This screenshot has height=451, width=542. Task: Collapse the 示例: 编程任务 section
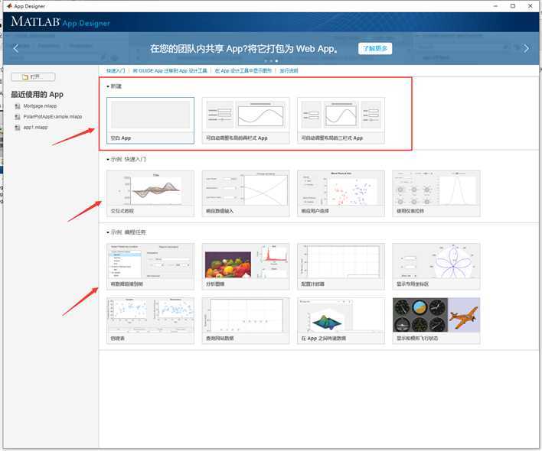pyautogui.click(x=108, y=232)
